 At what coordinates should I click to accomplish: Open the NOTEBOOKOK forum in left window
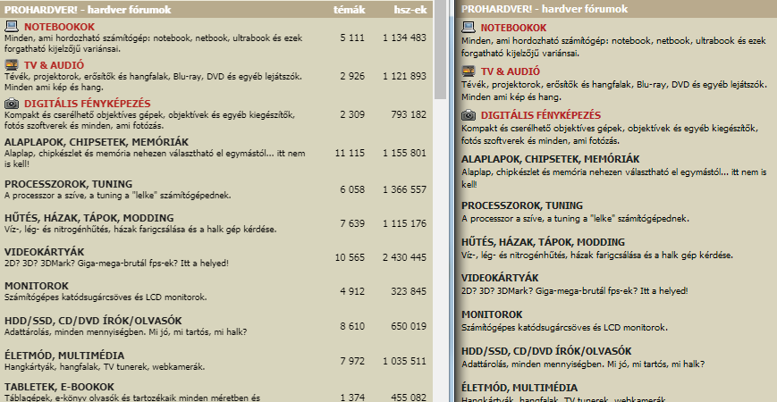coord(59,27)
